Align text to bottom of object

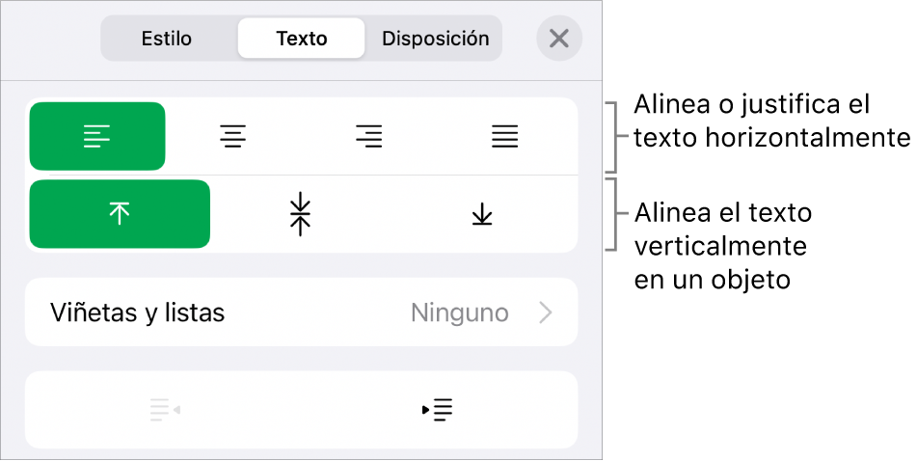click(482, 214)
